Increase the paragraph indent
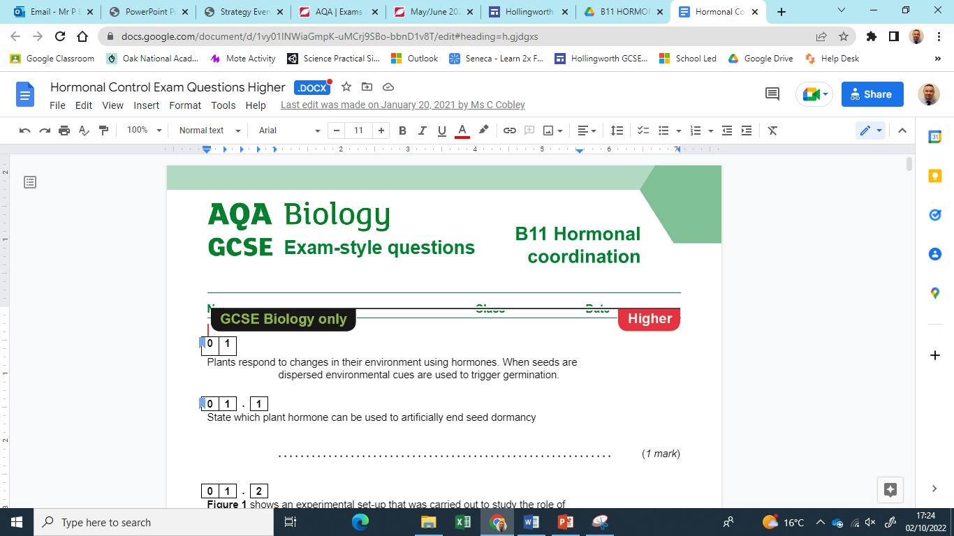 click(x=747, y=131)
